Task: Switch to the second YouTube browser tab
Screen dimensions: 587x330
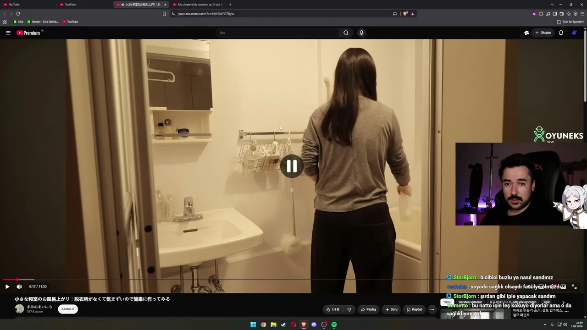Action: click(85, 5)
